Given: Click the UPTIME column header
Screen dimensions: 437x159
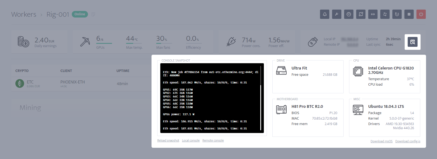Looking at the screenshot, I should coord(123,71).
